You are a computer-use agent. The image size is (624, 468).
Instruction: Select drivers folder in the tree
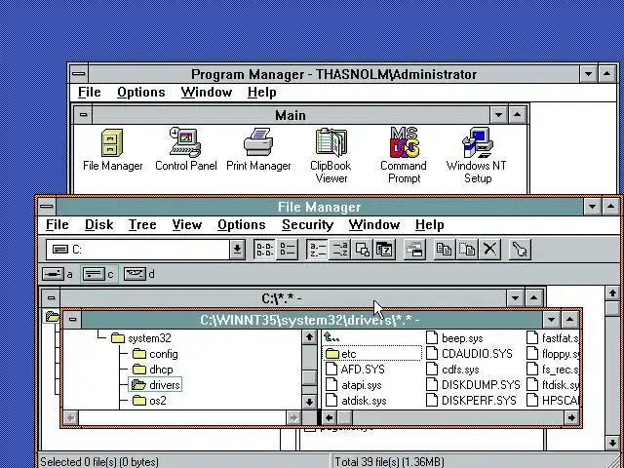(x=155, y=385)
